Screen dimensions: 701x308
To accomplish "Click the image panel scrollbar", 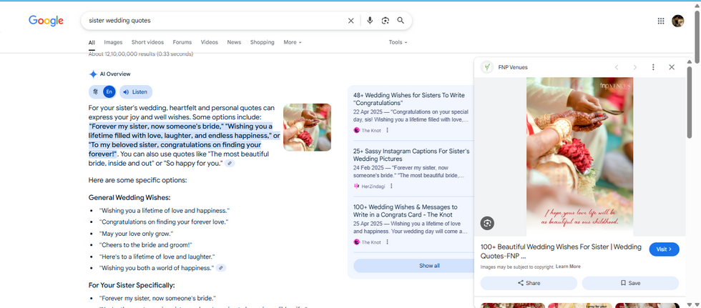I will click(690, 101).
